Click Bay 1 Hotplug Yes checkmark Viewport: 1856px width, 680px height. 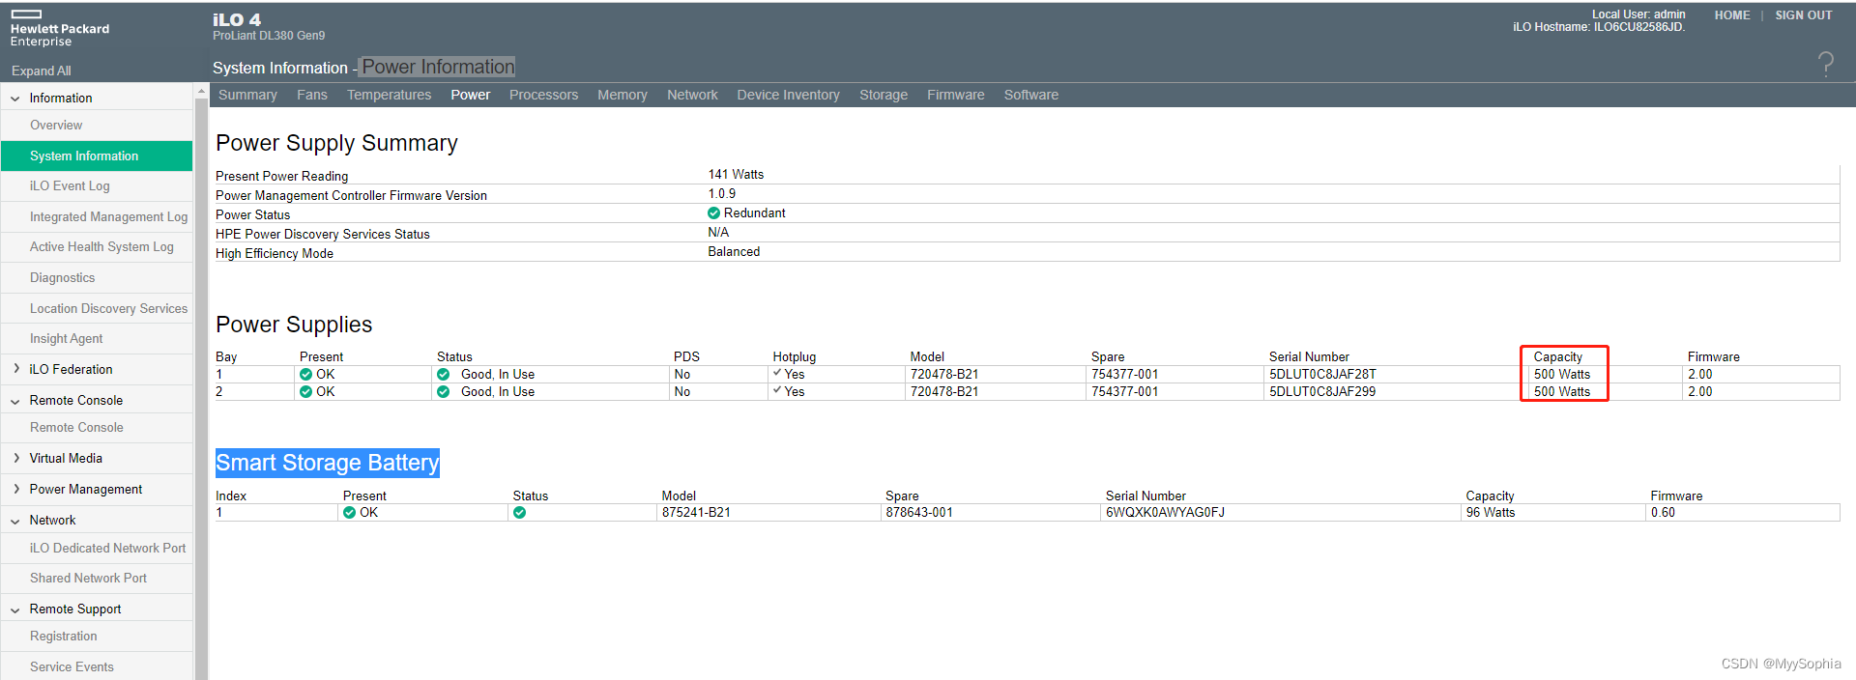777,373
